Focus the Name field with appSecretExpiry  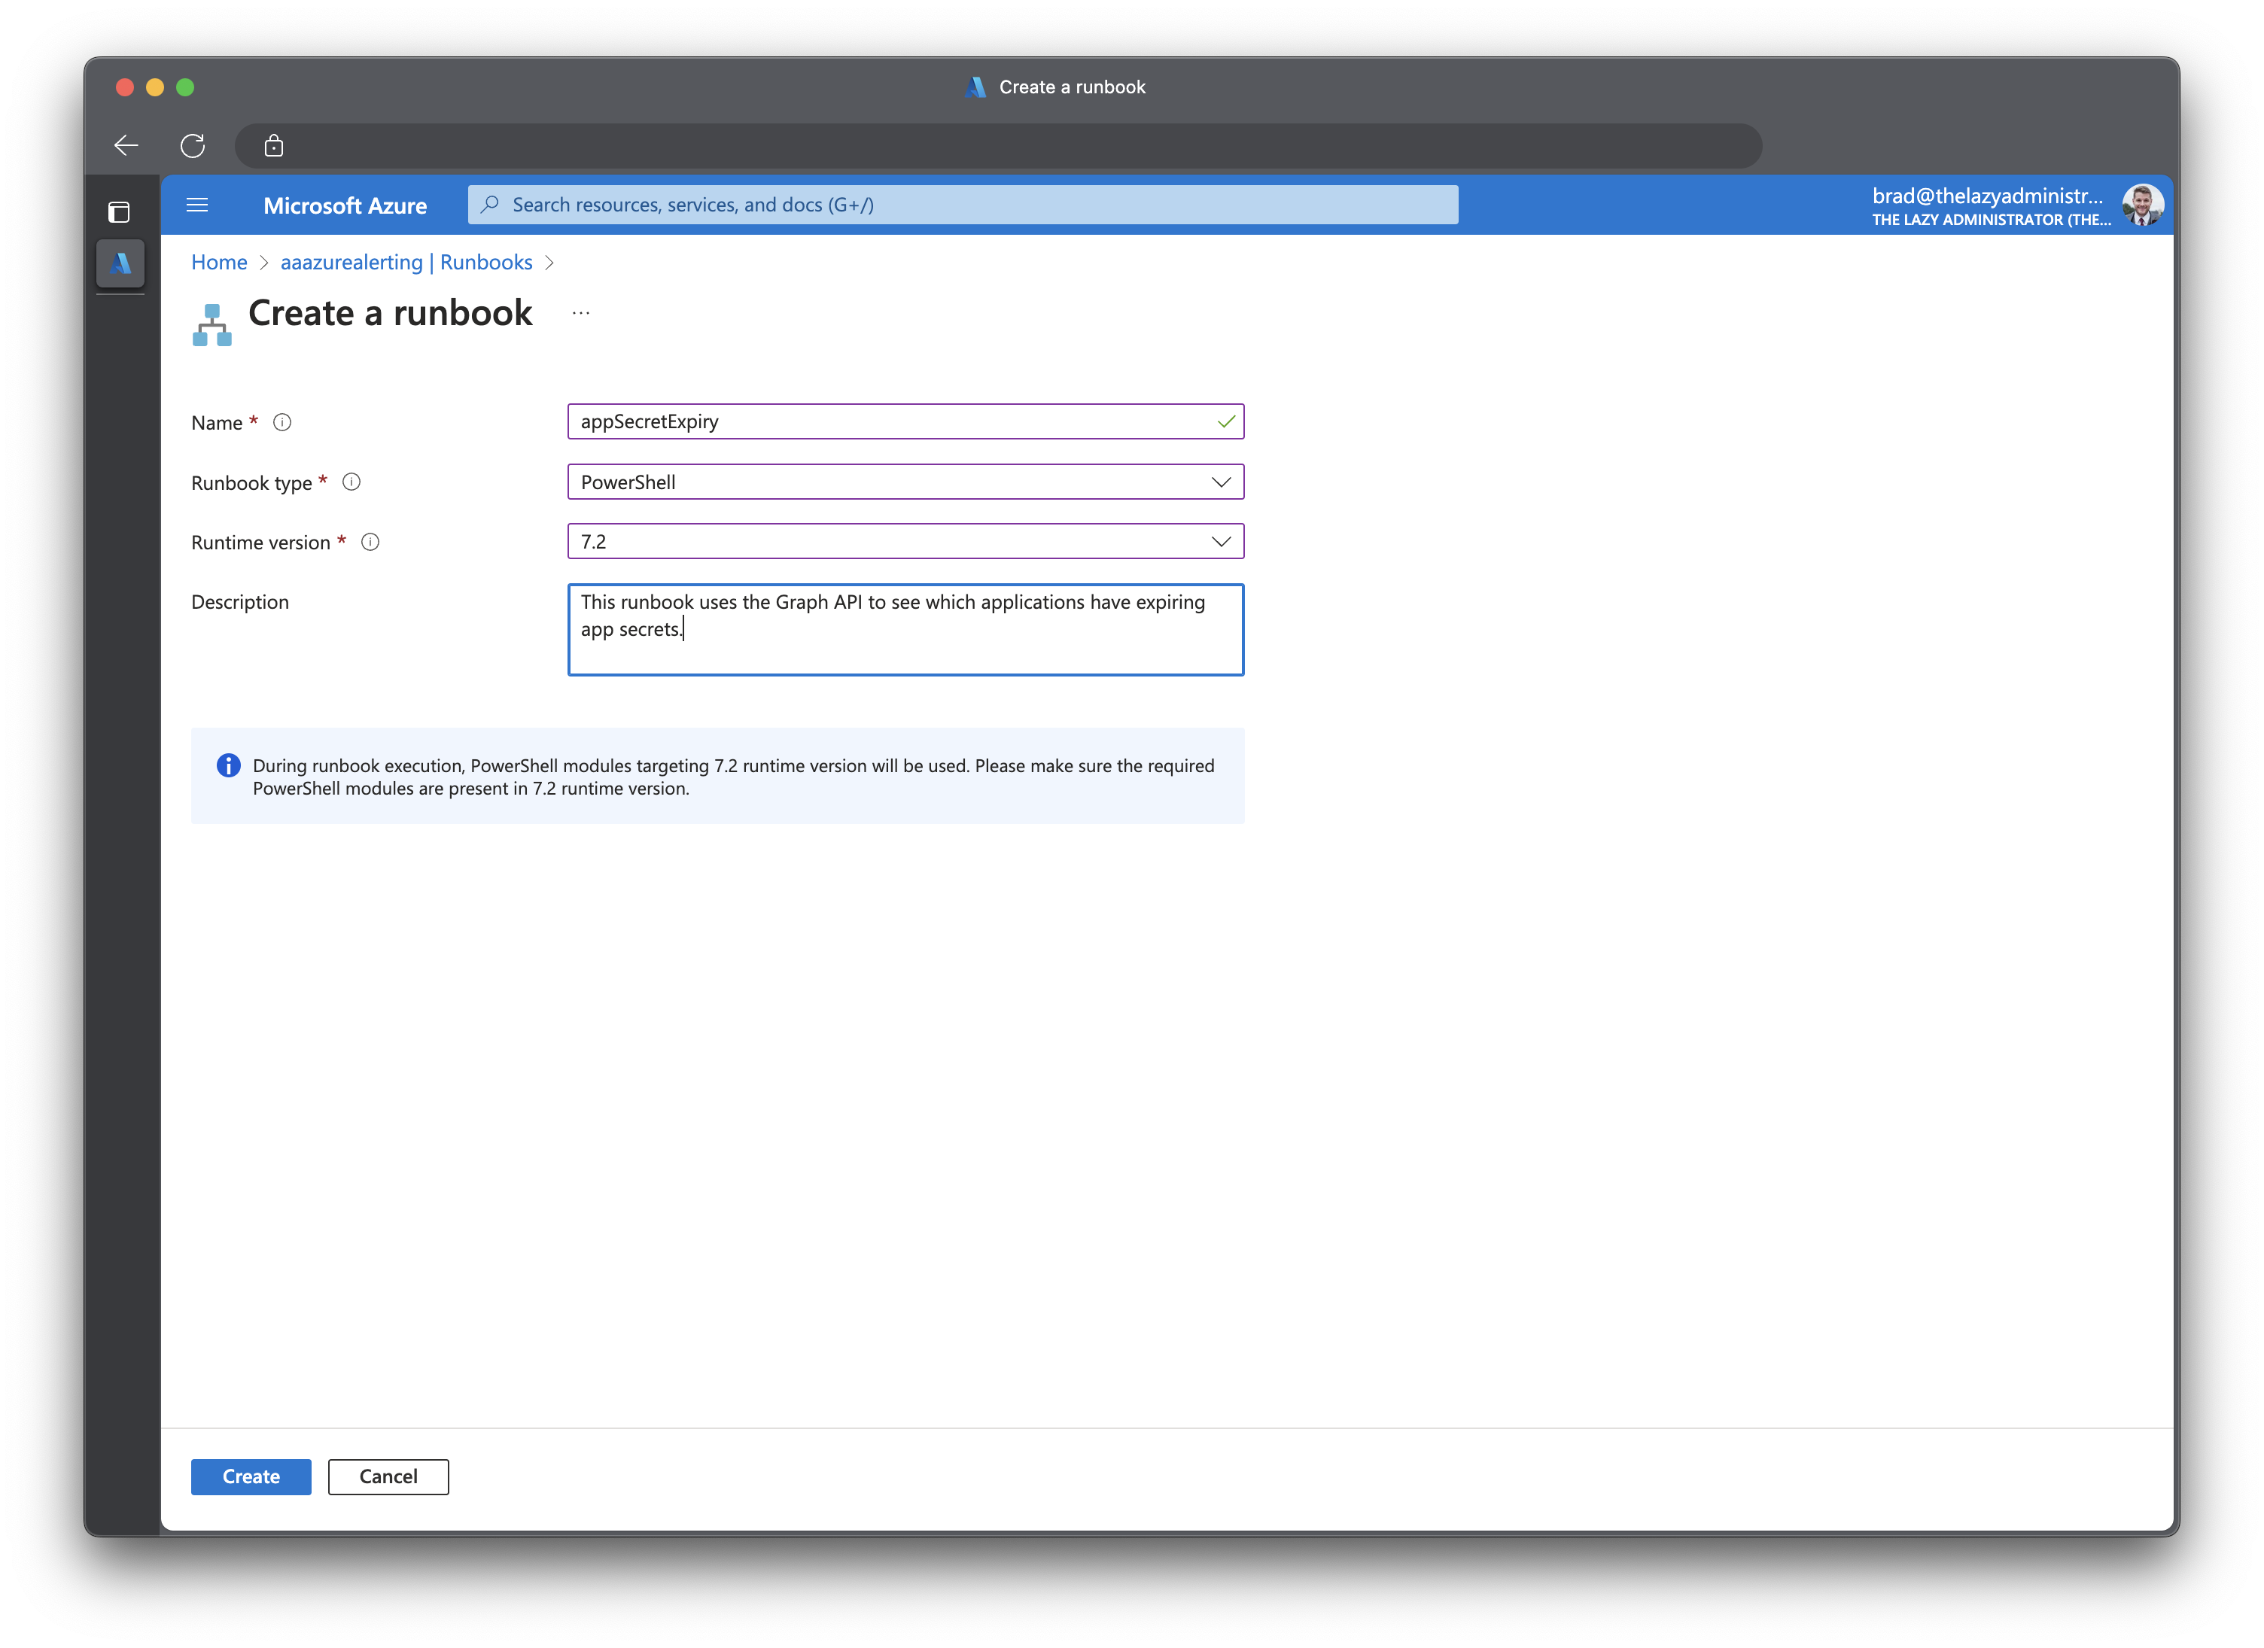pos(905,421)
